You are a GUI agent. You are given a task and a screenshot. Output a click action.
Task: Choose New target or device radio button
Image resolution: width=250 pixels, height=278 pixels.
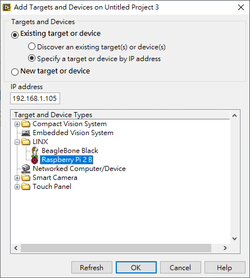pyautogui.click(x=15, y=72)
